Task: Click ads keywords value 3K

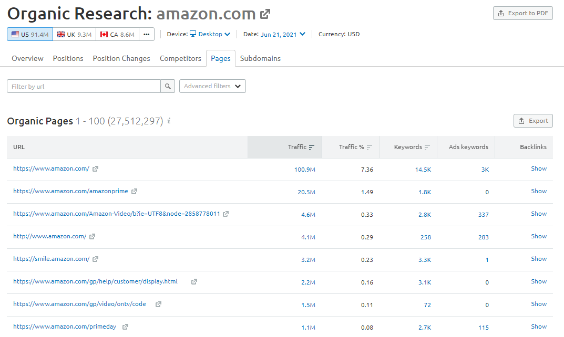Action: 485,170
